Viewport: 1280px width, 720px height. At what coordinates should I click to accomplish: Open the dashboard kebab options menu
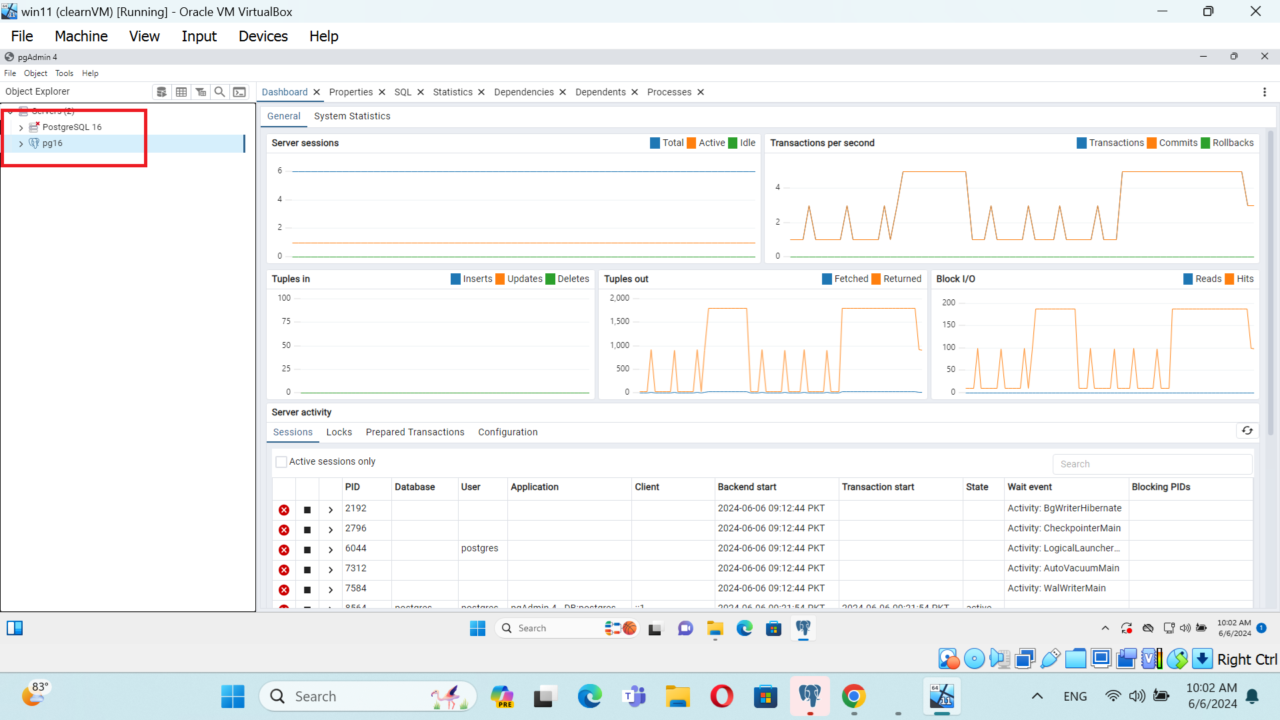pos(1264,92)
